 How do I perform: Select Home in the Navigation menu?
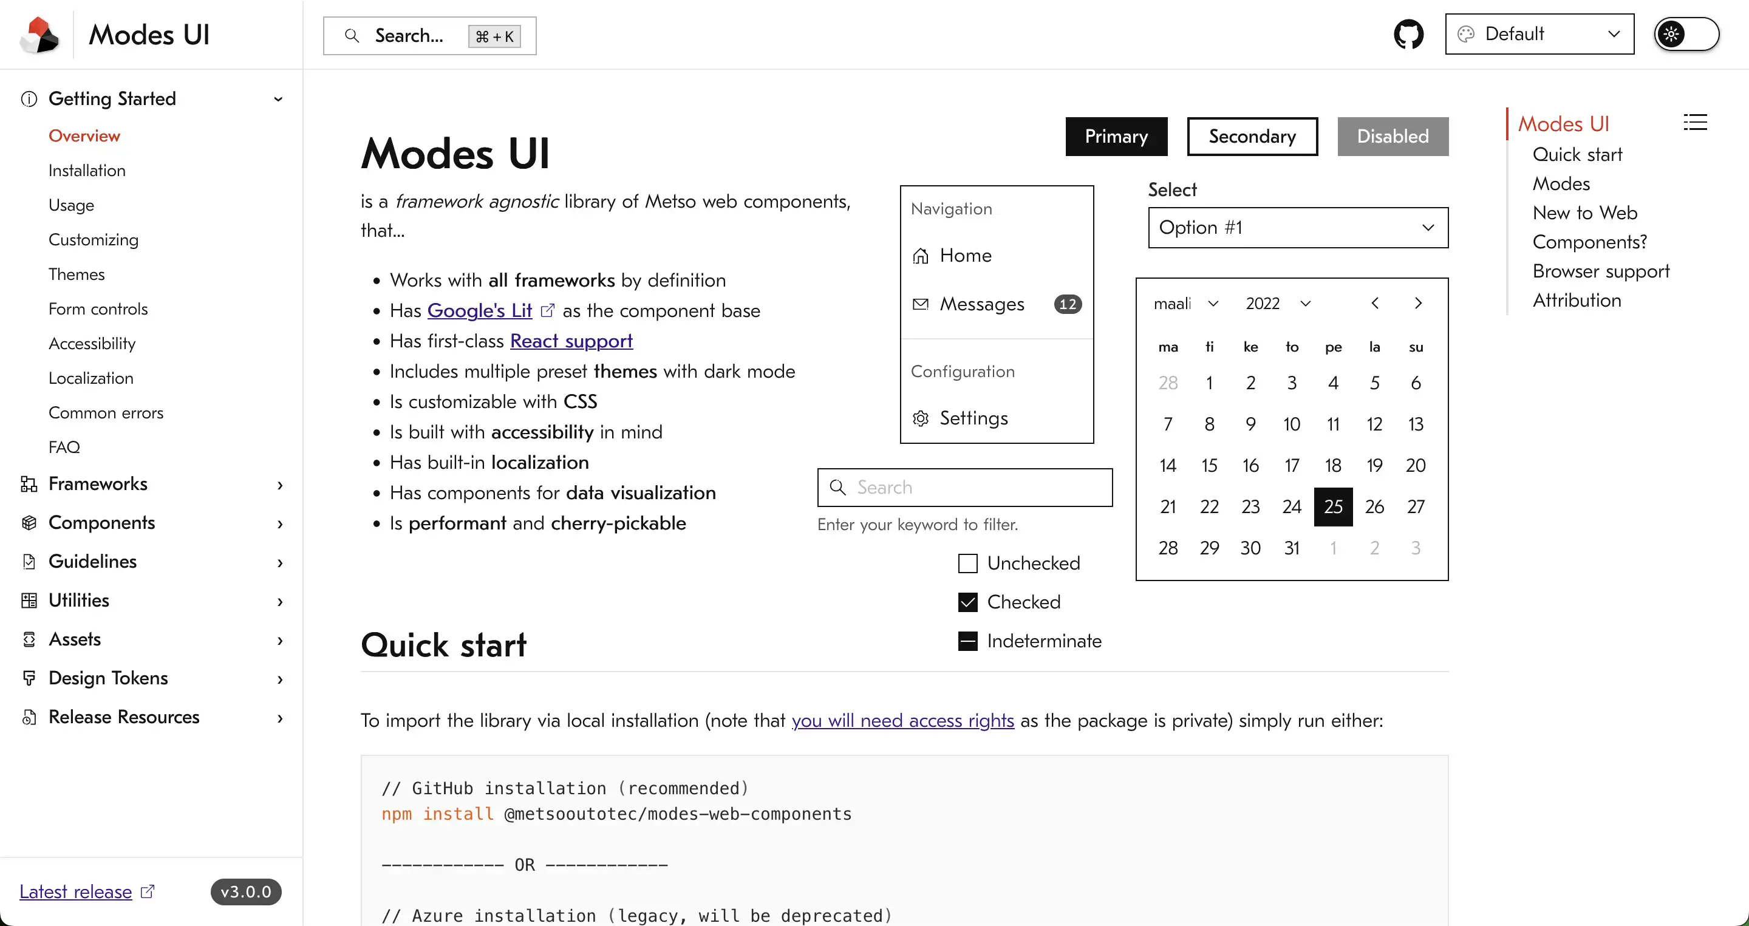coord(967,255)
